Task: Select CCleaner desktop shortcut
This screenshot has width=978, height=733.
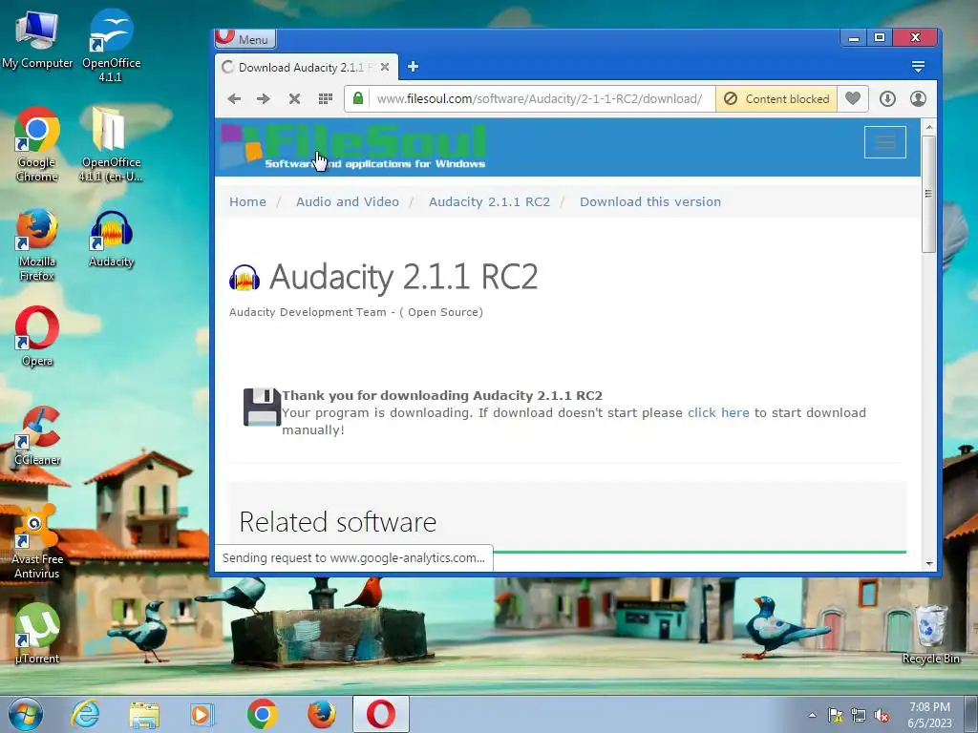Action: 37,435
